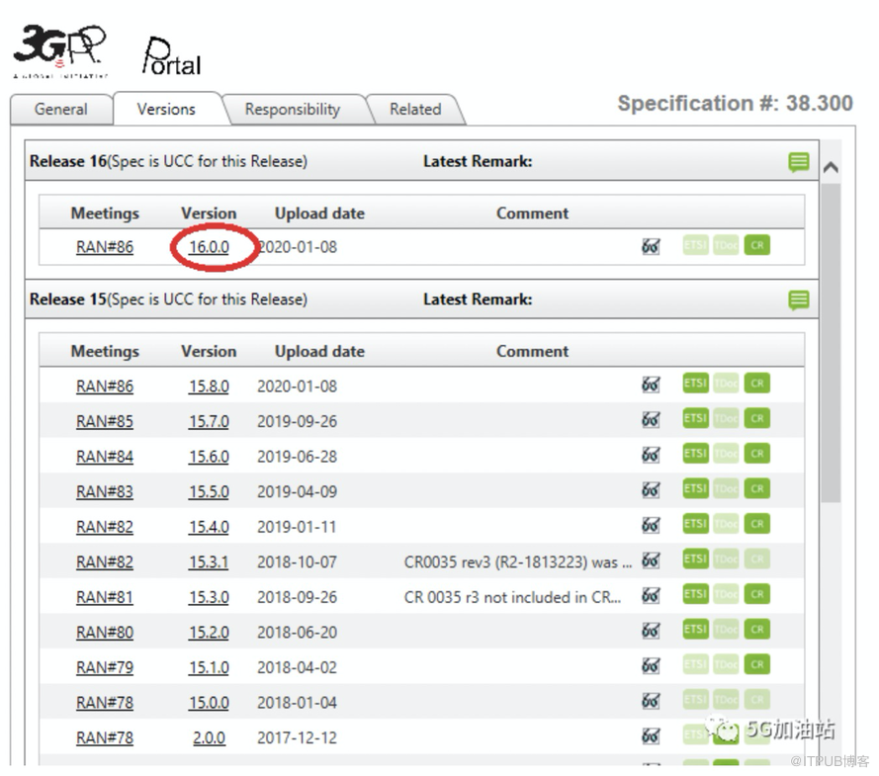Open RAN#84 meeting link
Viewport: 879px width, 776px height.
[x=105, y=457]
